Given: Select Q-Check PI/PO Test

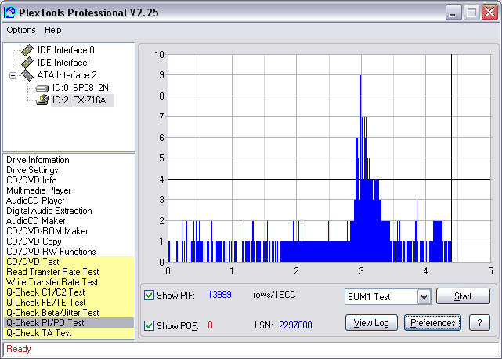Looking at the screenshot, I should pyautogui.click(x=69, y=323).
